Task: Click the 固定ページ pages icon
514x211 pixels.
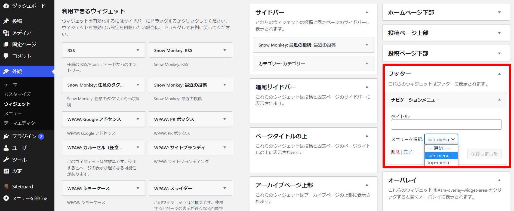Action: tap(6, 44)
